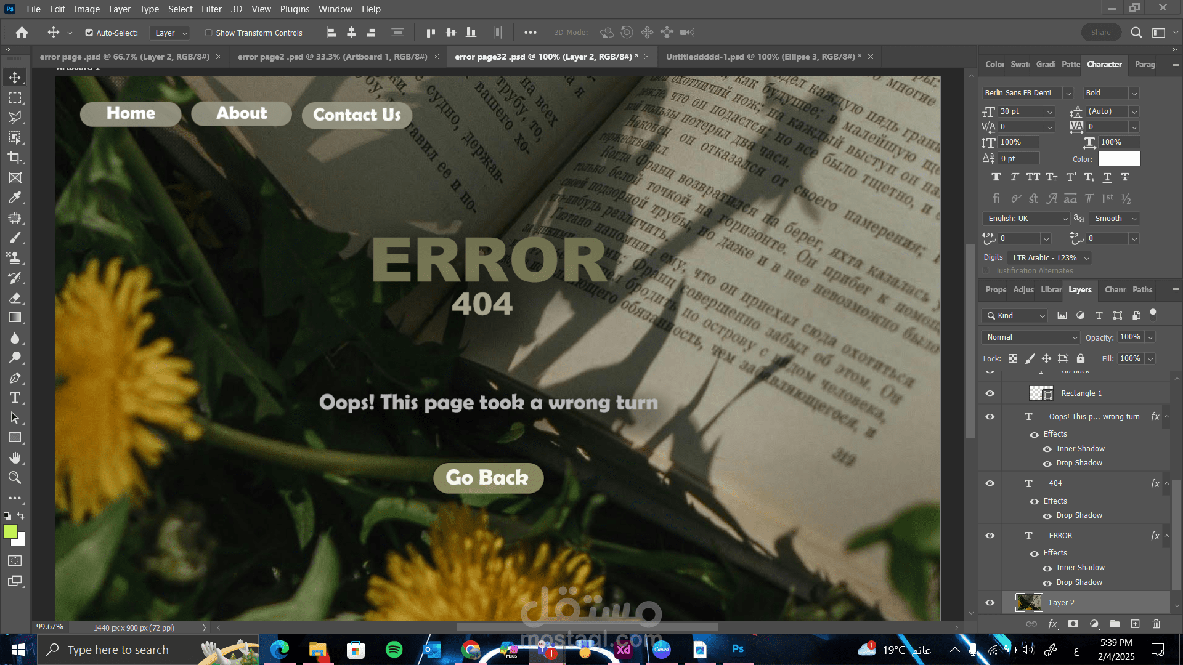Viewport: 1183px width, 665px height.
Task: Click the three-dots more options button
Action: [x=530, y=33]
